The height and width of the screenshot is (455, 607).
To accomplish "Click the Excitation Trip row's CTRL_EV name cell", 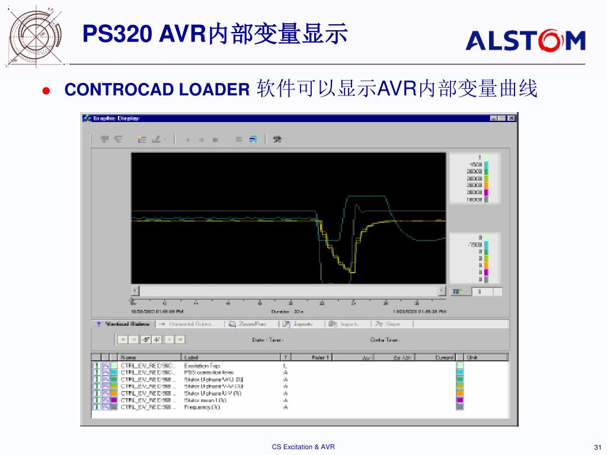I will point(148,366).
